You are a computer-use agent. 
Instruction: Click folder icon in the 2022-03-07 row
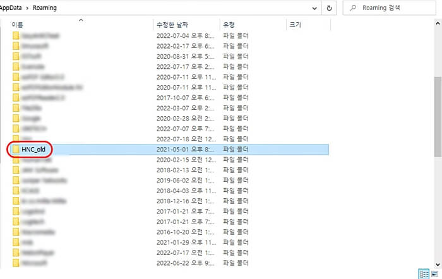point(16,108)
